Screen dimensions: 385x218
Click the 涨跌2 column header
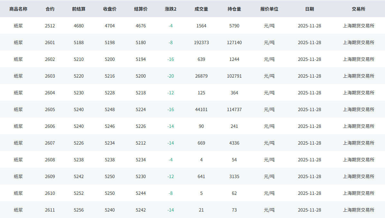pos(170,9)
